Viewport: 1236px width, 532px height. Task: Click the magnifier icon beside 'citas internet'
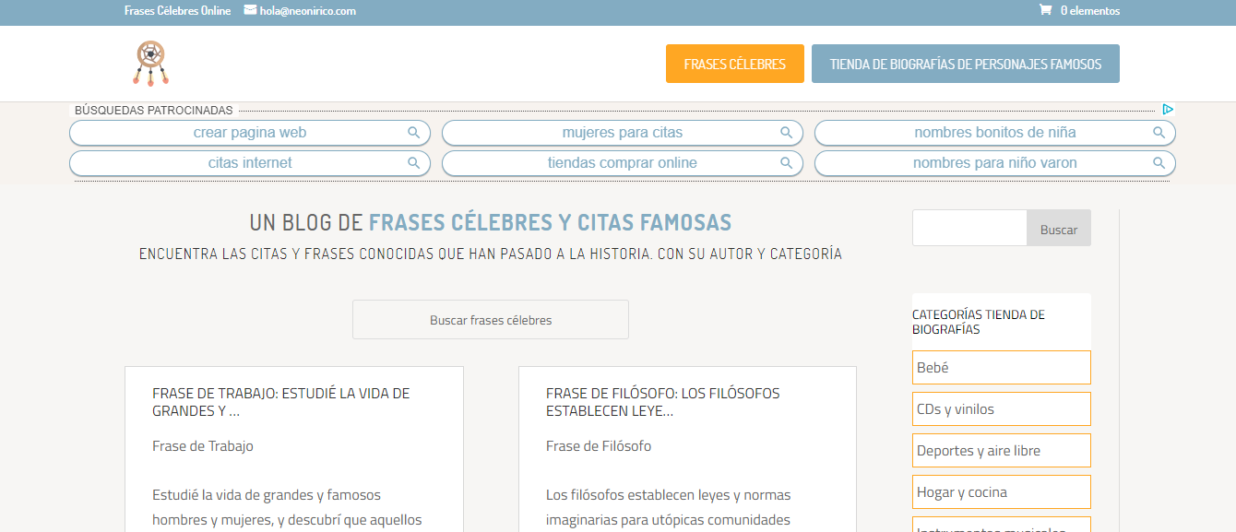click(x=414, y=163)
